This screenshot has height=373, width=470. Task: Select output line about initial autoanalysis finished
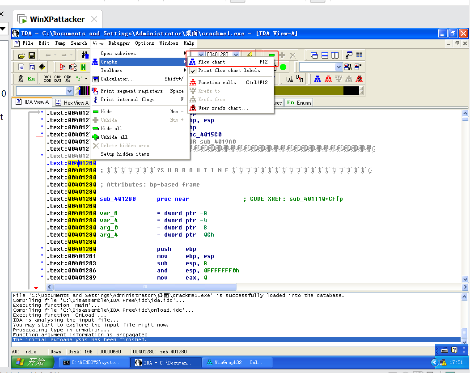point(236,340)
